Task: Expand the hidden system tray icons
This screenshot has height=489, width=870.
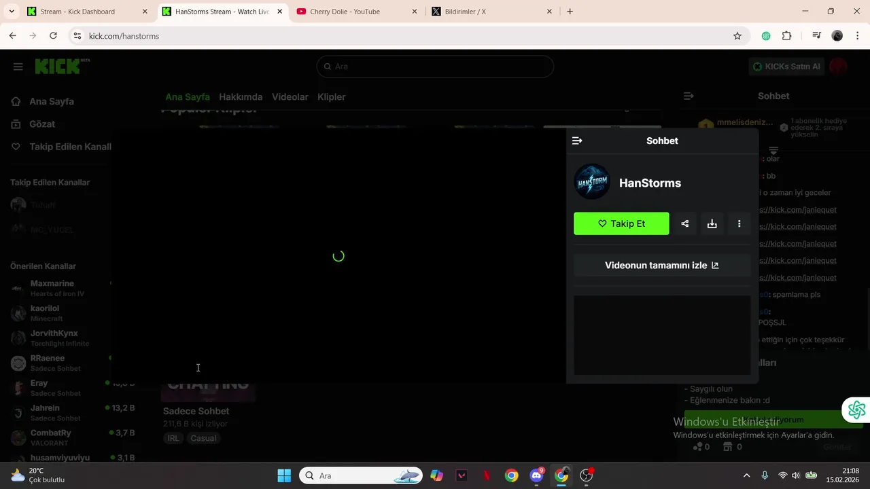Action: (746, 475)
